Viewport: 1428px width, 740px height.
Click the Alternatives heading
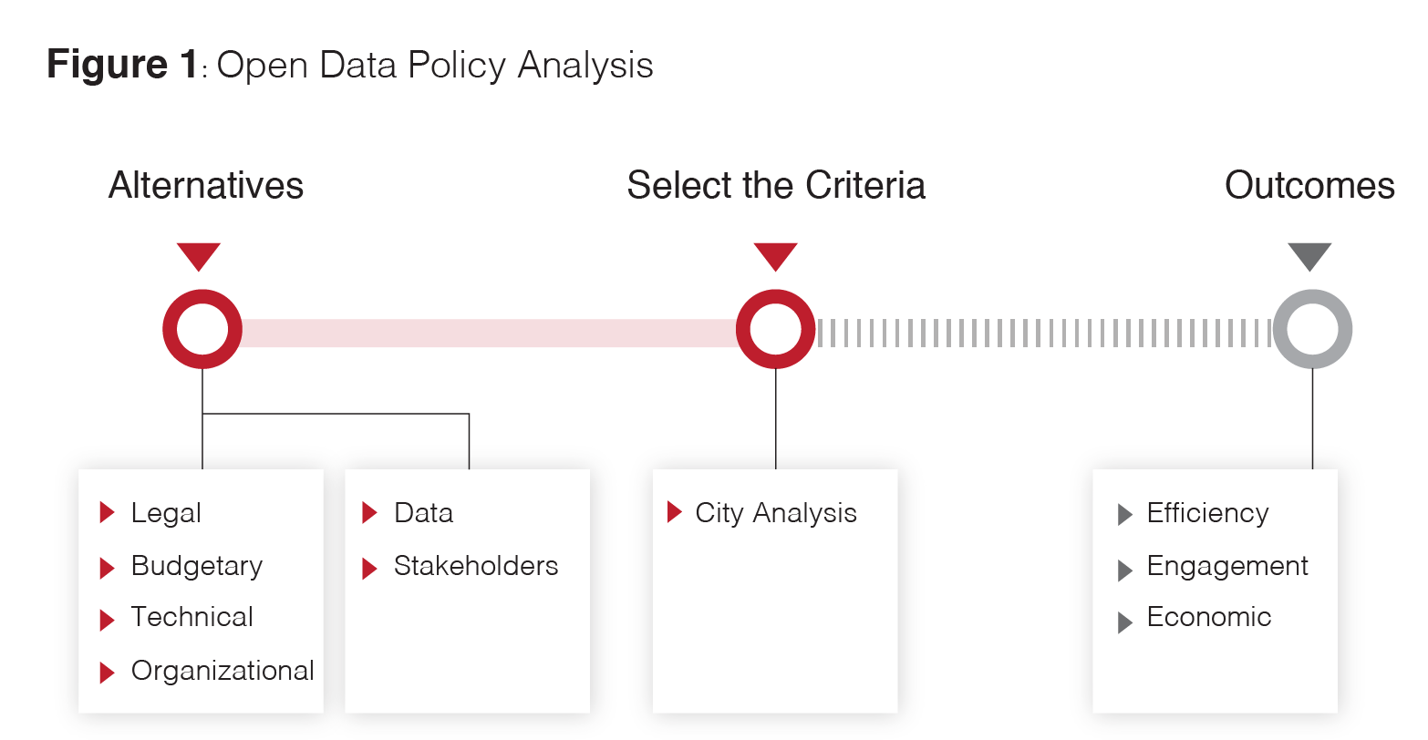tap(206, 185)
